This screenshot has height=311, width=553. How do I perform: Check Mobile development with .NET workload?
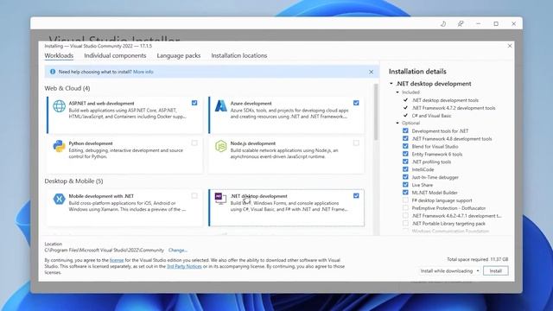pos(194,196)
